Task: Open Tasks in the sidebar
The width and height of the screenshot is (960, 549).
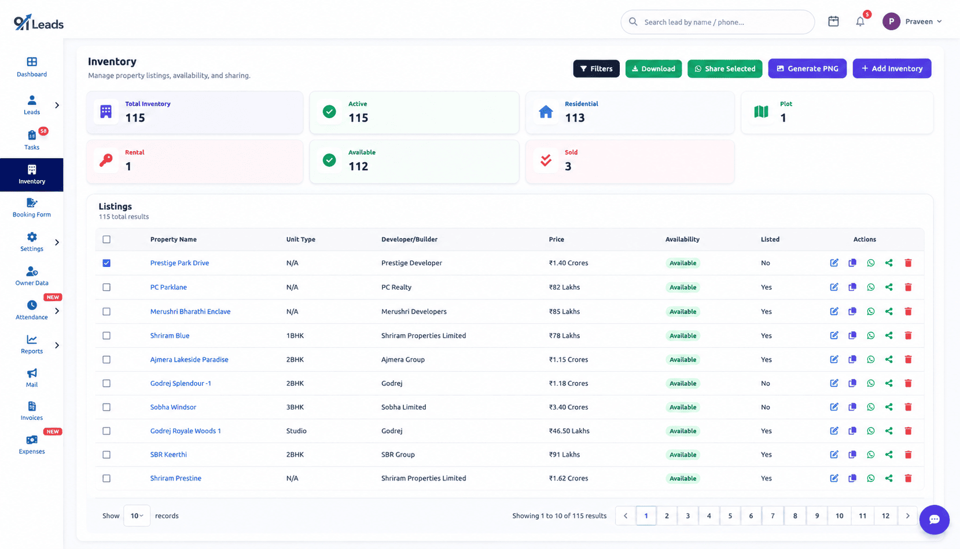Action: 32,140
